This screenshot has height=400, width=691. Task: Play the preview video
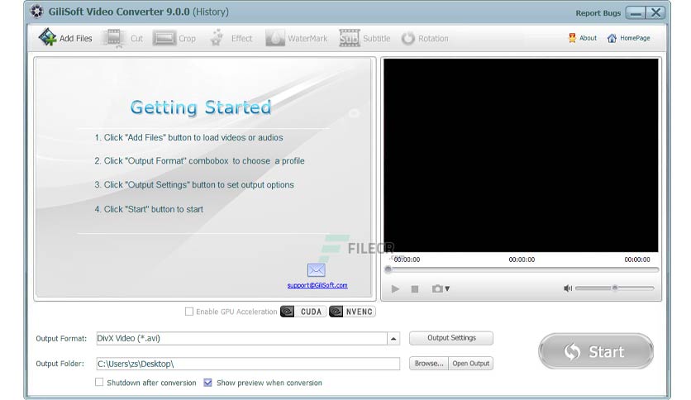pyautogui.click(x=395, y=288)
